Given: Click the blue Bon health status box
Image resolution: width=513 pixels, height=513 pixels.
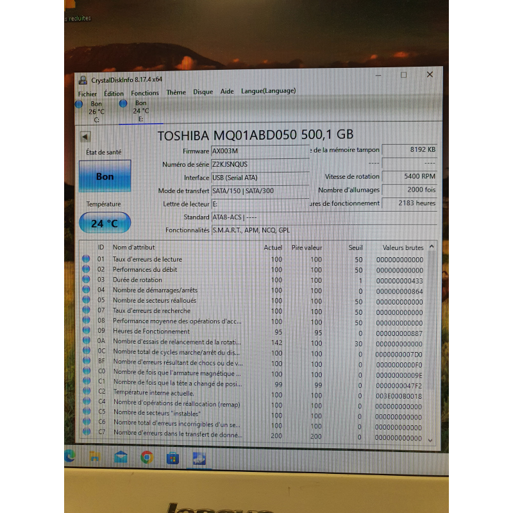Looking at the screenshot, I should [104, 176].
